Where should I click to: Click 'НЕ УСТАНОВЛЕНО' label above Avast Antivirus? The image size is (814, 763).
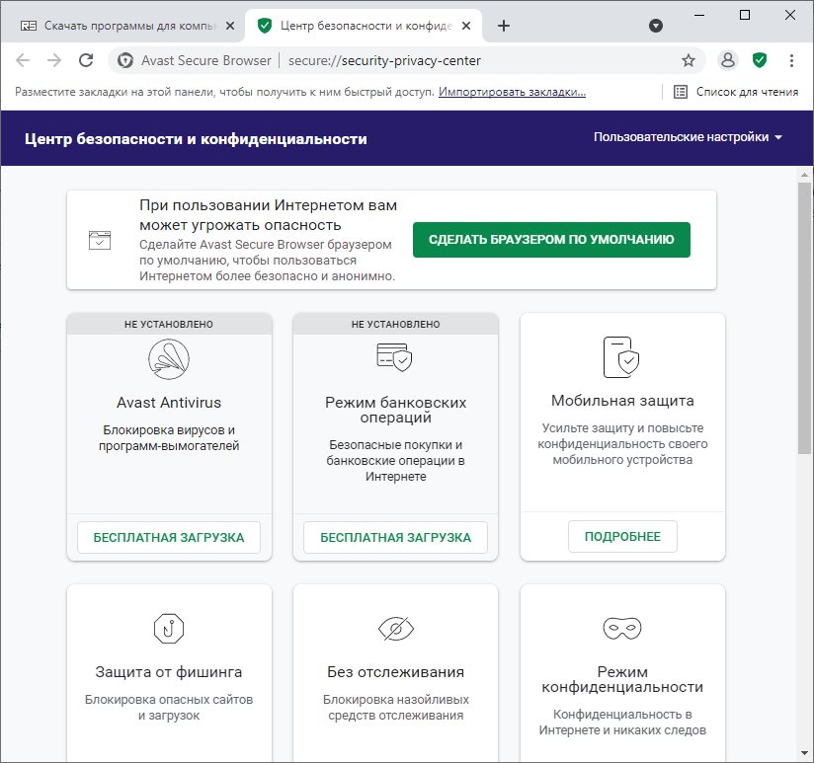tap(169, 324)
